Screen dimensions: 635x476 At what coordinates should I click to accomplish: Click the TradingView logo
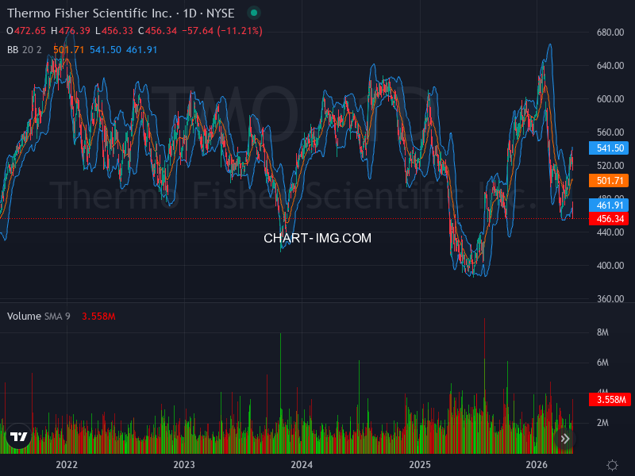click(19, 437)
